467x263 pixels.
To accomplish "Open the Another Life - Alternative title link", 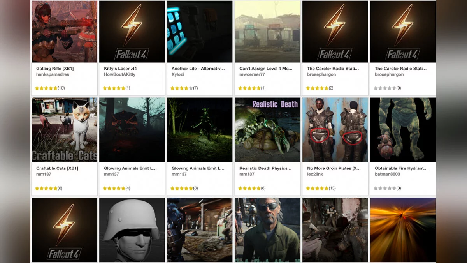I will (x=198, y=69).
